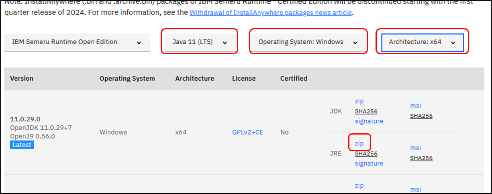Expand the Java 11 (LTS) version dropdown
The height and width of the screenshot is (194, 492).
(200, 42)
